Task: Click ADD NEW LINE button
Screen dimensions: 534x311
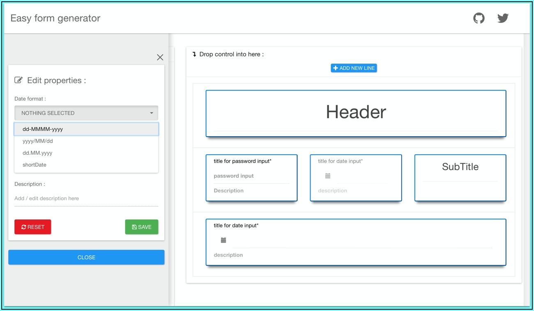Action: pyautogui.click(x=354, y=68)
